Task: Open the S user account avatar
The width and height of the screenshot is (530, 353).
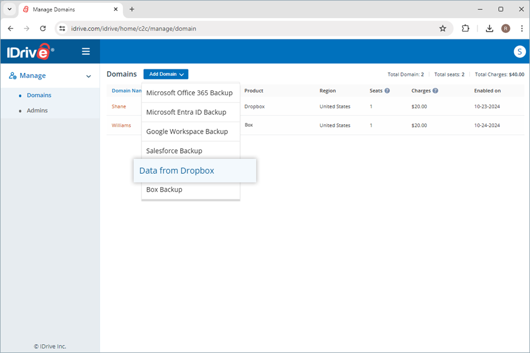Action: point(519,52)
